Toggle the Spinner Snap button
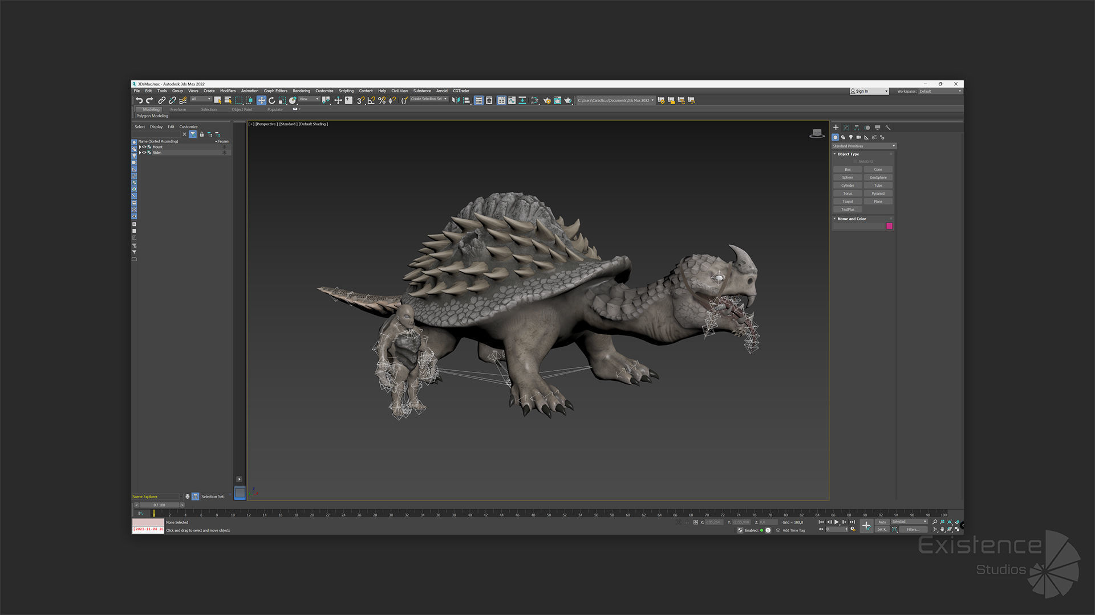1095x615 pixels. 392,100
